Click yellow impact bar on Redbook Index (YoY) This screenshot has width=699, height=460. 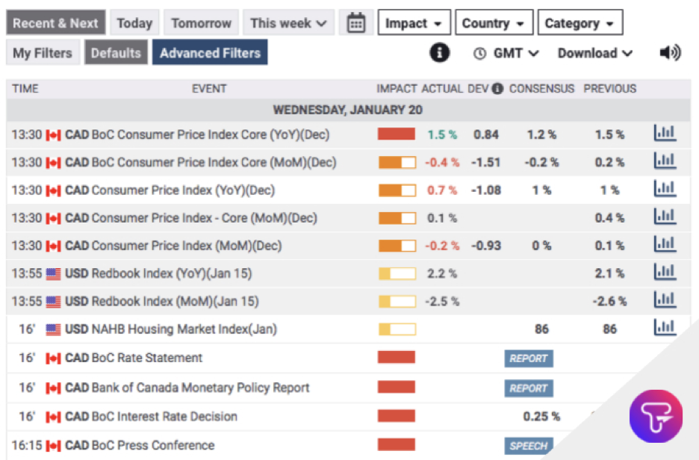point(397,273)
